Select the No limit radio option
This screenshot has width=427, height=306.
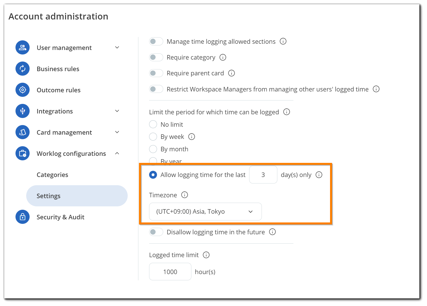pos(153,124)
